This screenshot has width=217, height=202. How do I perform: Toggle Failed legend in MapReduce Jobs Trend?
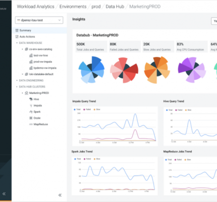178,160
